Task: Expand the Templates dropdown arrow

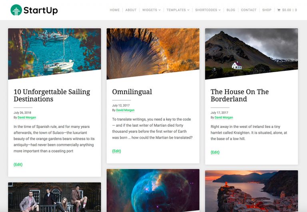Action: tap(188, 10)
